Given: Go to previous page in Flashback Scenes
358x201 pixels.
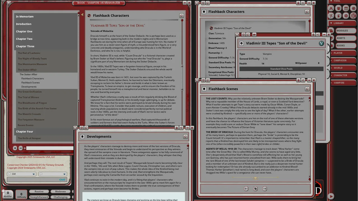Looking at the screenshot, I should click(x=246, y=189).
